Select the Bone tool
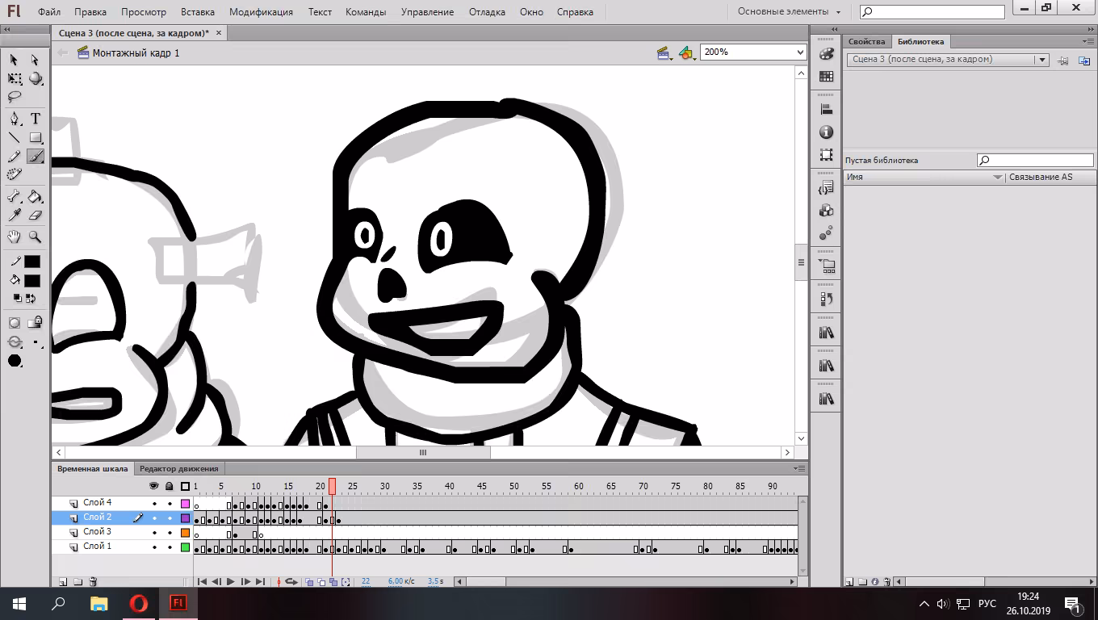The width and height of the screenshot is (1098, 620). point(15,196)
